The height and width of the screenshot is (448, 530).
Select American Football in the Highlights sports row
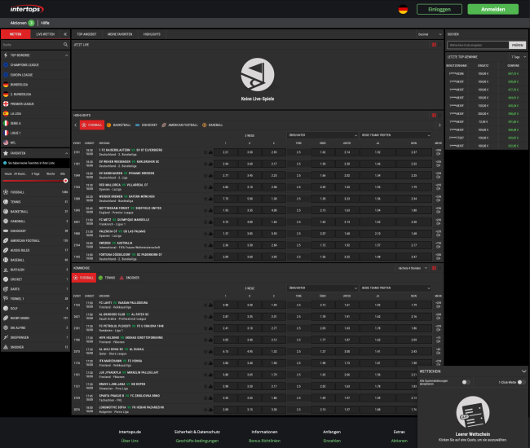click(x=164, y=125)
